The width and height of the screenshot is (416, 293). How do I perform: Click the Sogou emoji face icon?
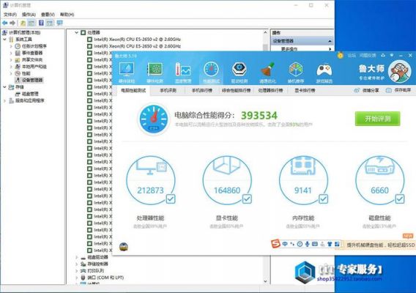[300, 244]
